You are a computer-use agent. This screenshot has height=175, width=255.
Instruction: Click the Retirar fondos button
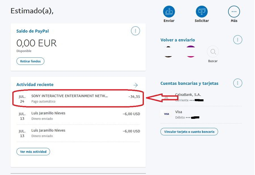coord(30,61)
